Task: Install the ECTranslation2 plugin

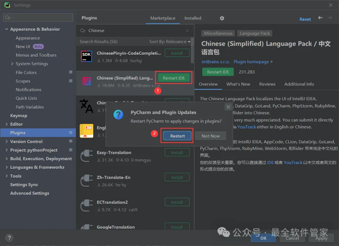Action: click(177, 202)
